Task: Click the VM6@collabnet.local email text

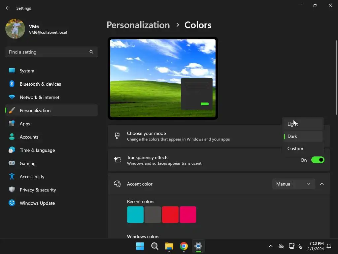Action: pyautogui.click(x=48, y=32)
